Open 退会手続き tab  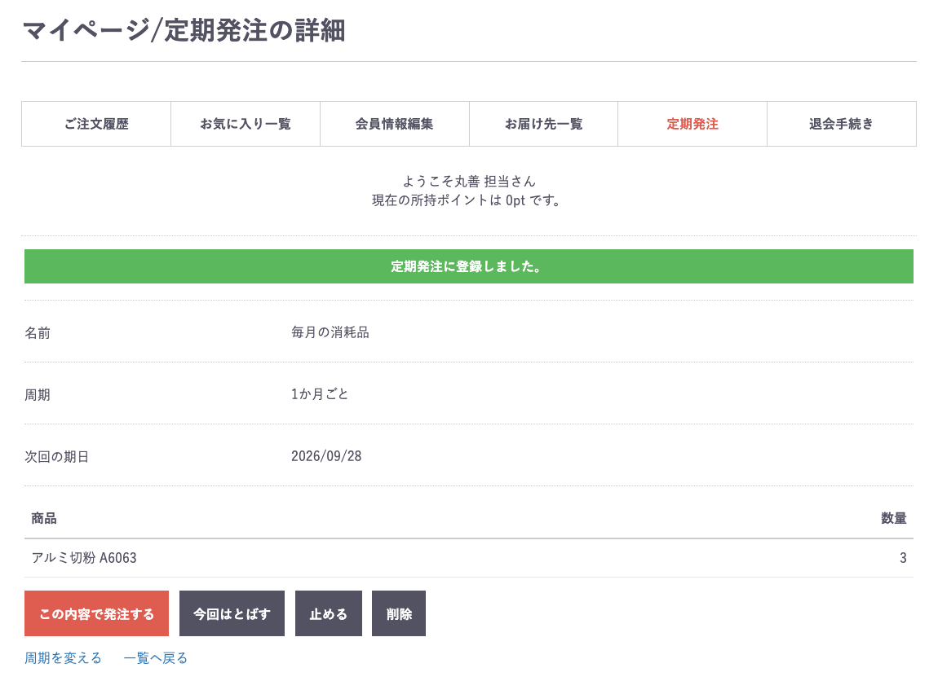tap(841, 124)
